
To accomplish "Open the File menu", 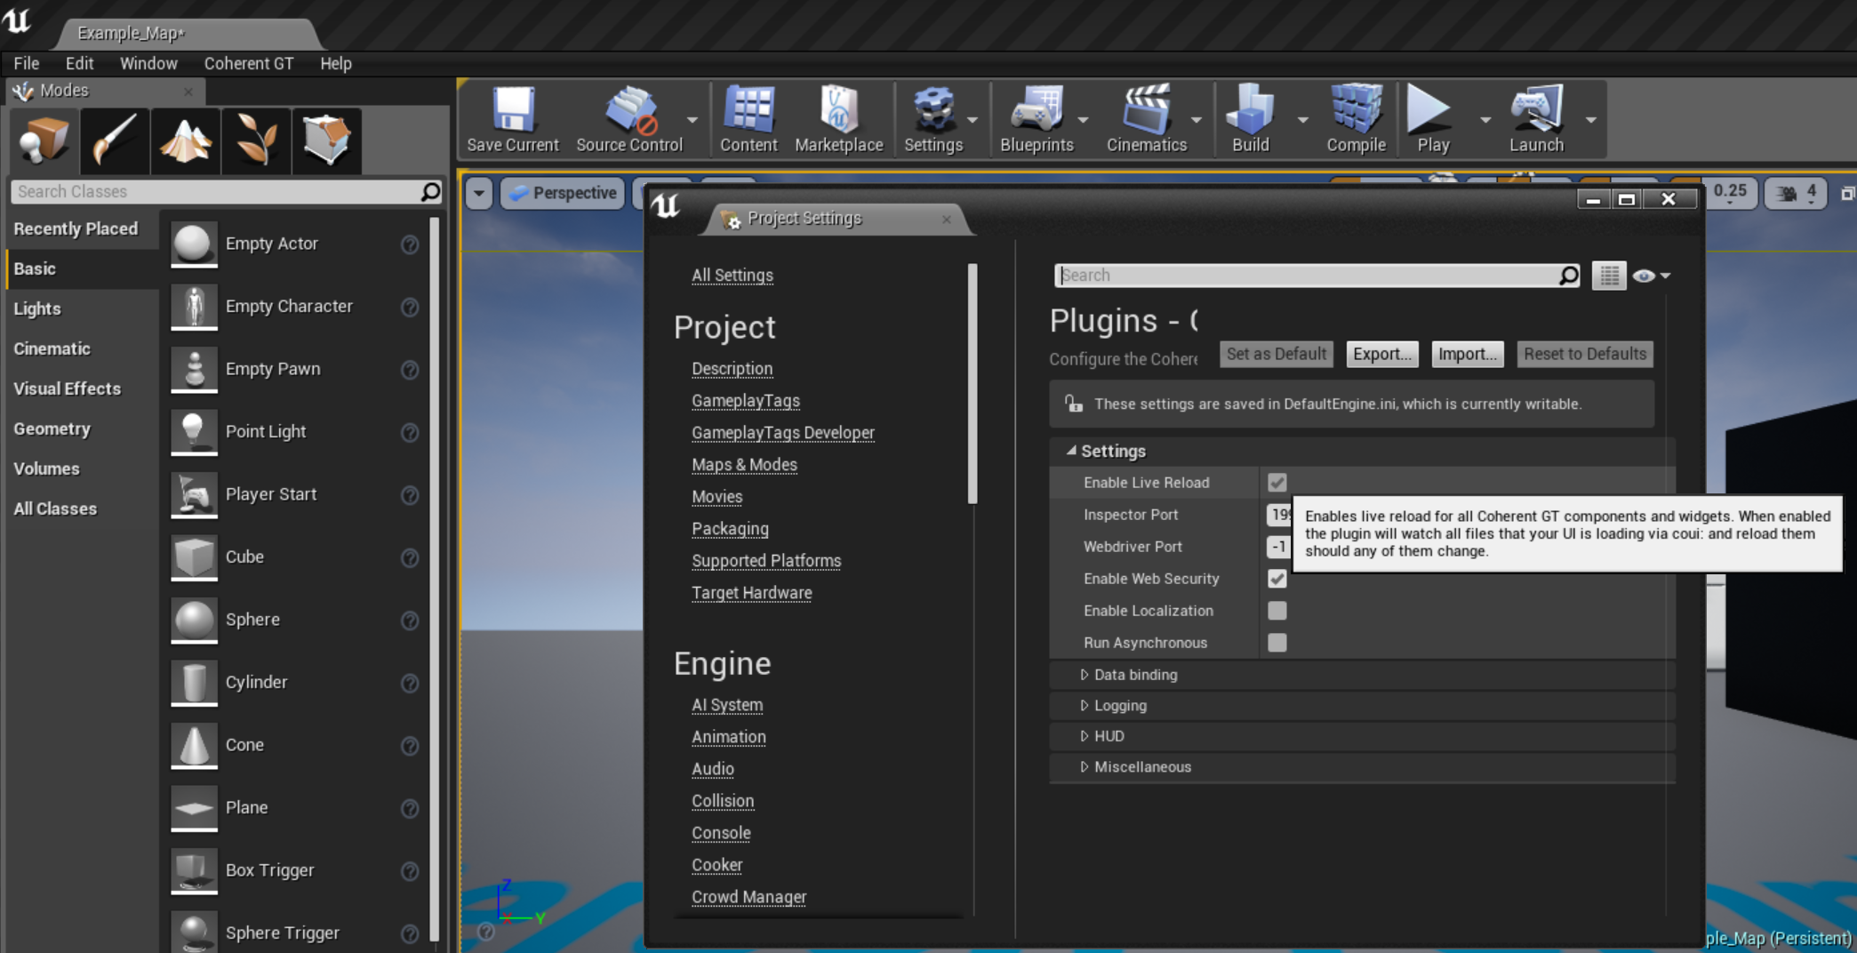I will tap(26, 63).
